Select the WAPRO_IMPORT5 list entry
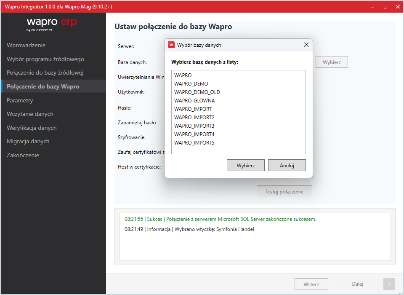This screenshot has width=404, height=295. (194, 143)
